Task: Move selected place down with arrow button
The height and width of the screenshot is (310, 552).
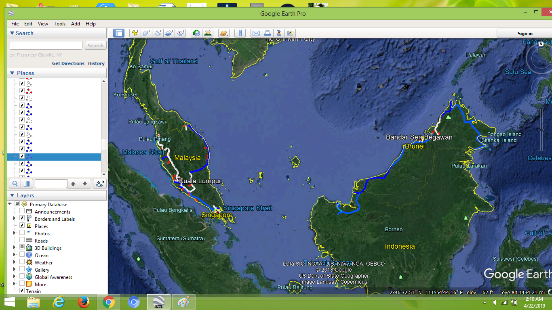Action: (85, 184)
